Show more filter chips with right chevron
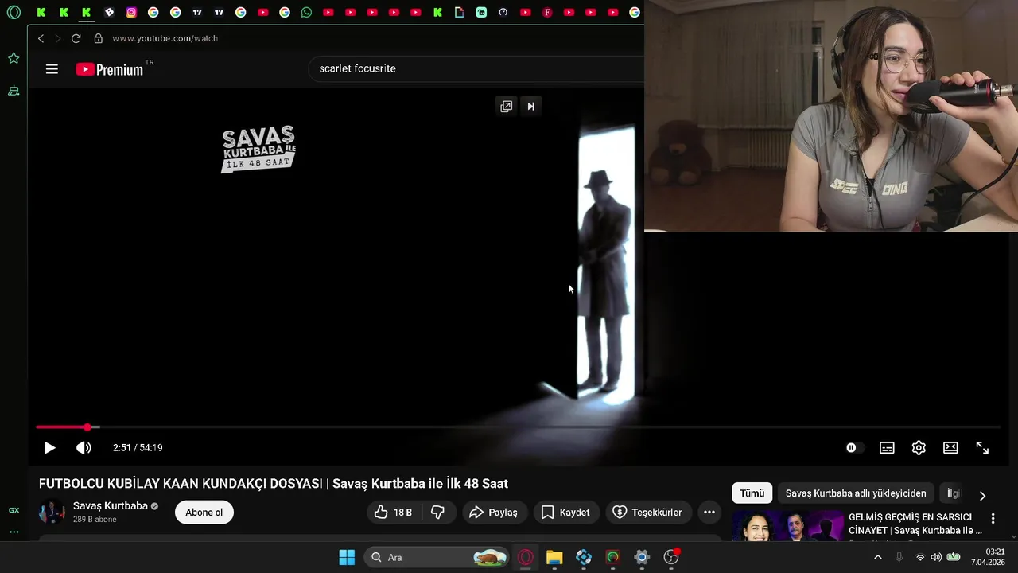The width and height of the screenshot is (1018, 573). tap(982, 495)
